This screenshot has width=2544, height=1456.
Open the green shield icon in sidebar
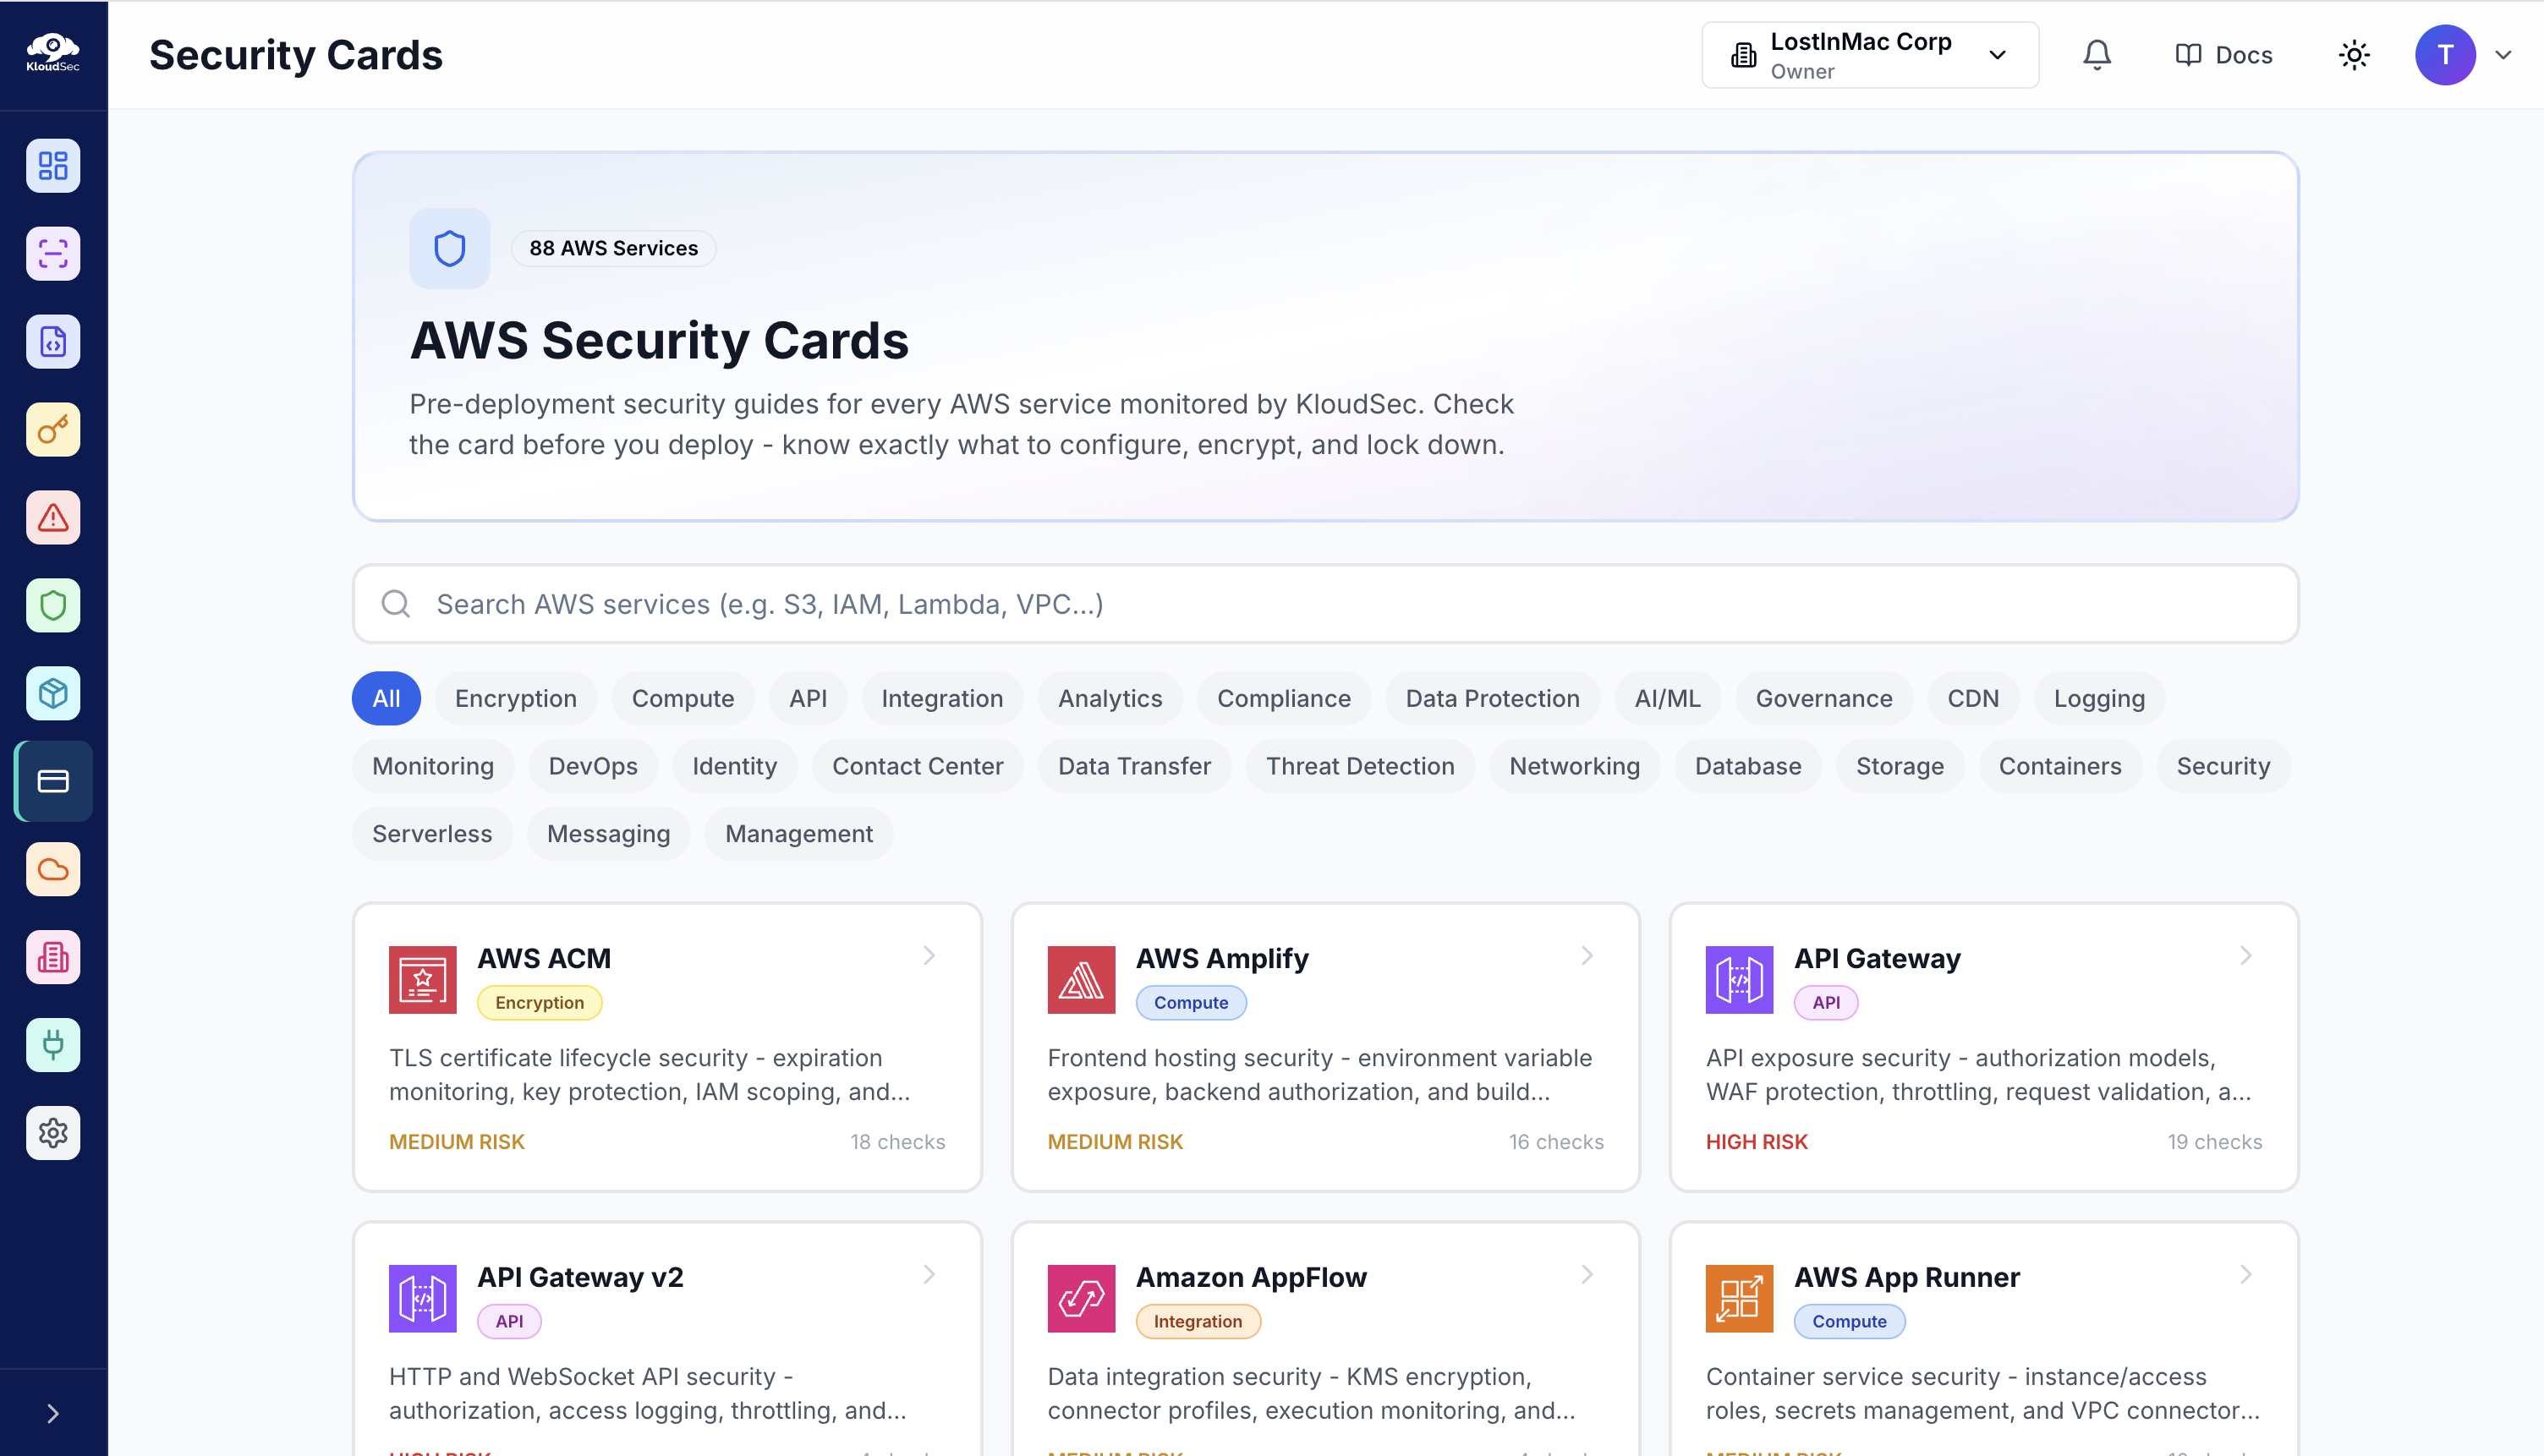coord(53,606)
